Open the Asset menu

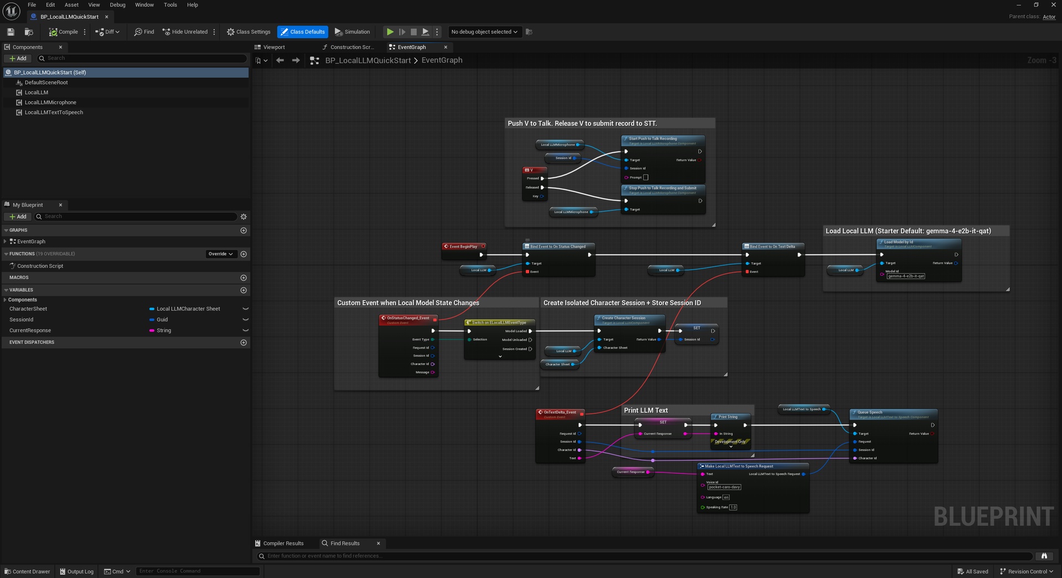pos(71,5)
